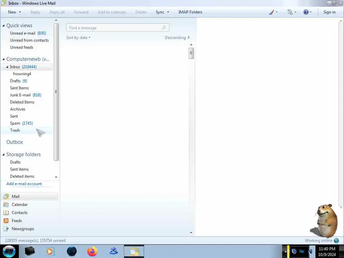Open the paintbrush colorizer icon
The width and height of the screenshot is (344, 258).
271,12
